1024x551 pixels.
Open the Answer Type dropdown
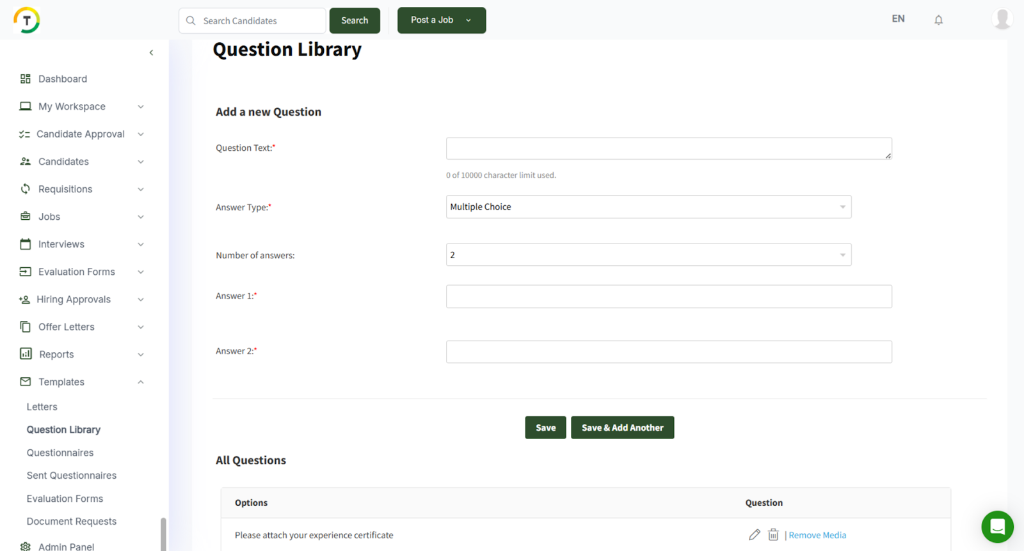coord(648,207)
